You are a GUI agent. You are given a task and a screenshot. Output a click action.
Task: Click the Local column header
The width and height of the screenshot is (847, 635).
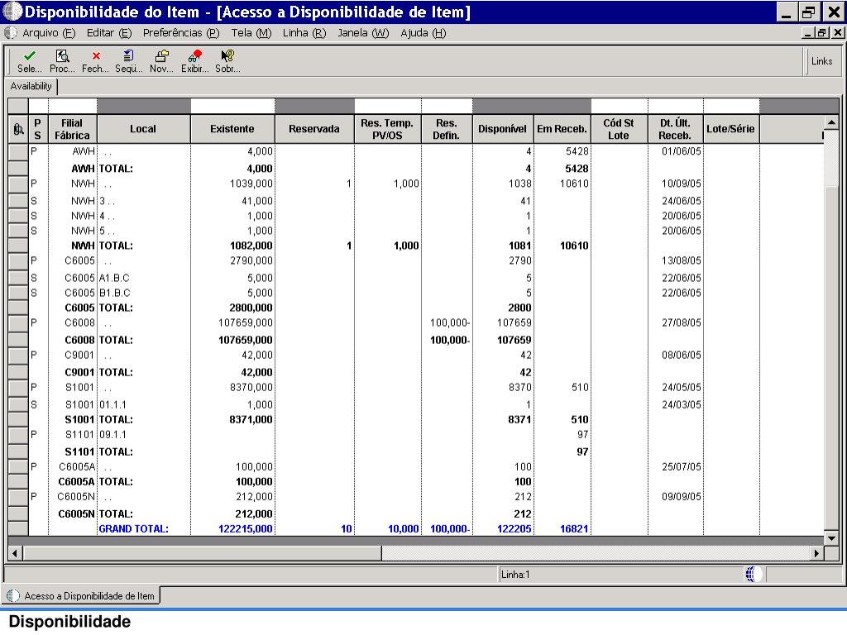click(143, 129)
